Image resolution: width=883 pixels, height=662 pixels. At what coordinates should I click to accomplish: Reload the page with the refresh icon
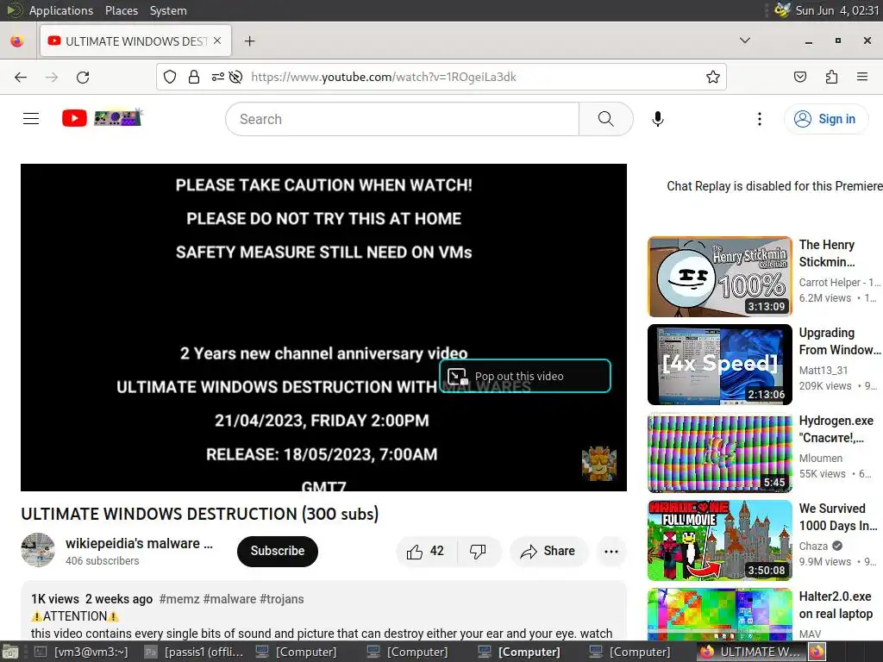click(83, 77)
